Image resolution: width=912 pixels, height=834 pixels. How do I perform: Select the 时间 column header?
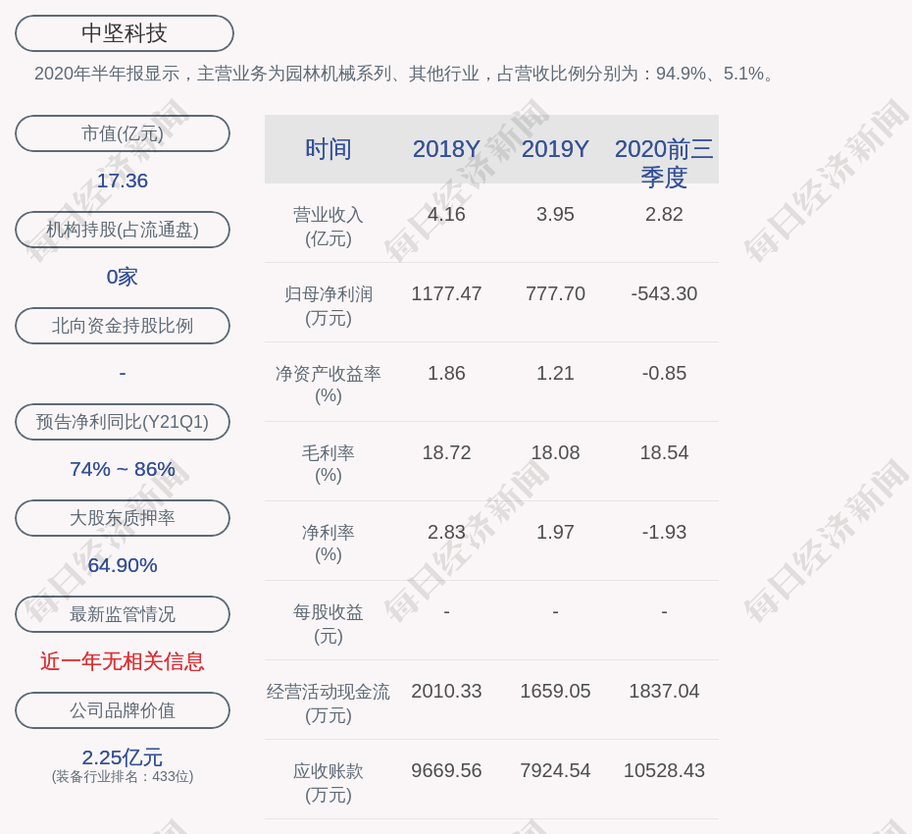(329, 149)
